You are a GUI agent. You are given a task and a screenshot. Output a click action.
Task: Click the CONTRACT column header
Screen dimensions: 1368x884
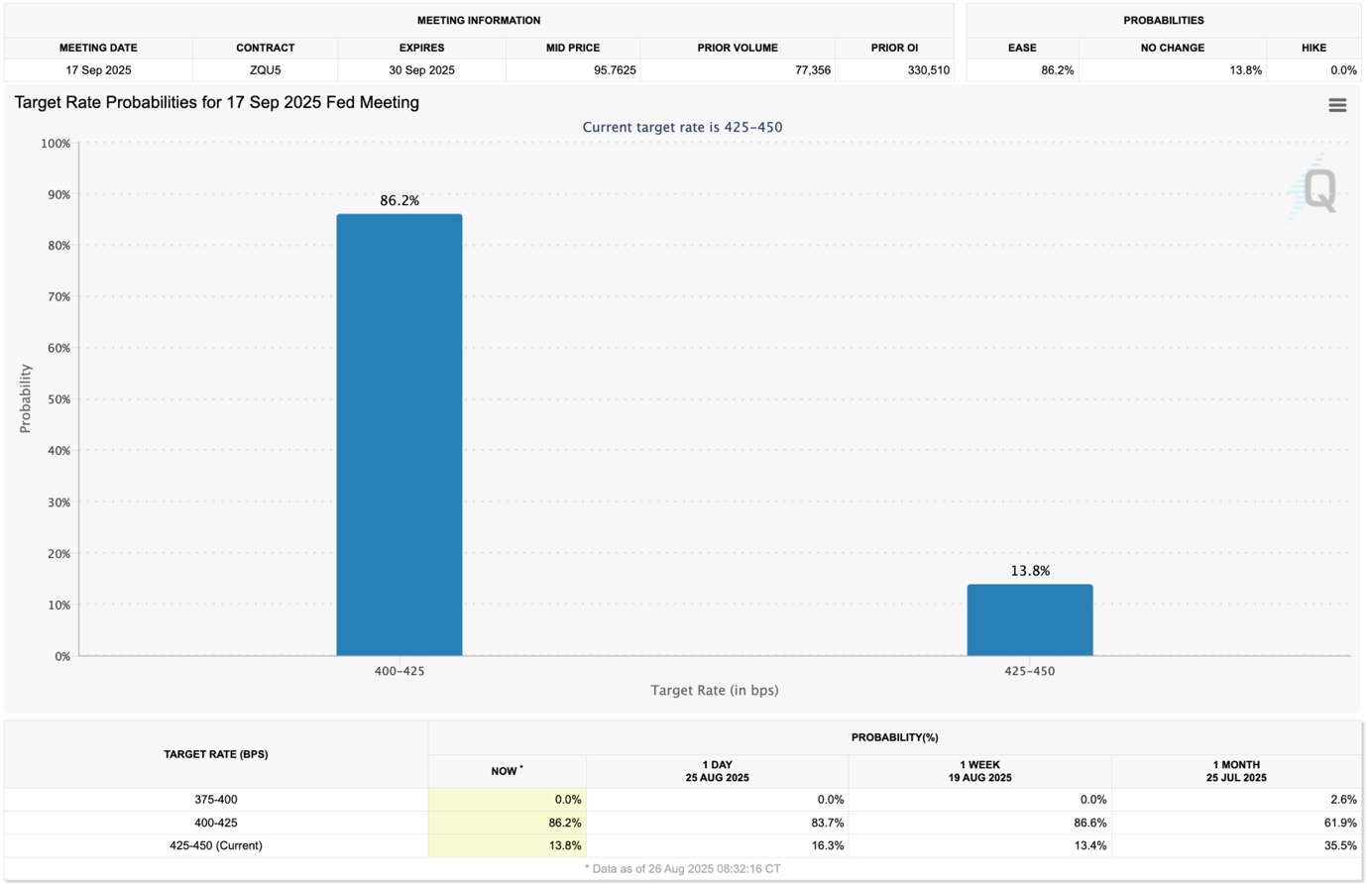tap(266, 47)
